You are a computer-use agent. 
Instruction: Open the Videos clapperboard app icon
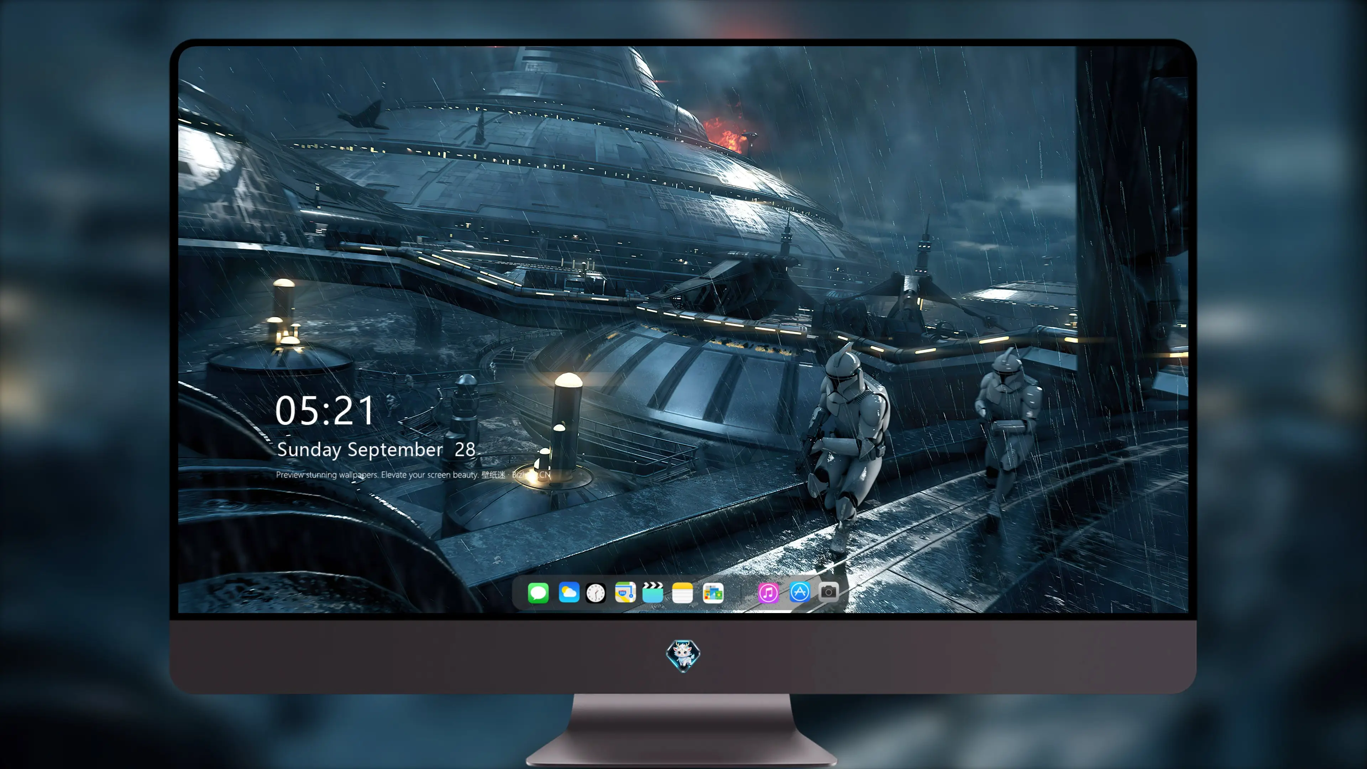pos(653,592)
